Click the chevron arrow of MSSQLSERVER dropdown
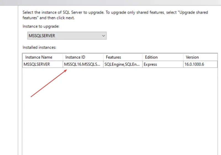This screenshot has width=221, height=155. (103, 36)
